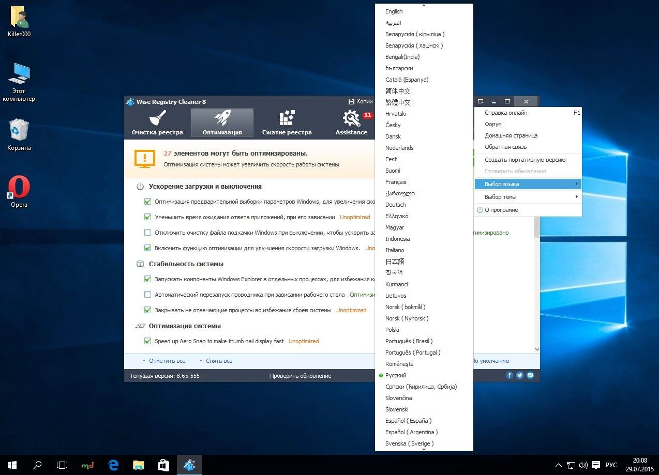Image resolution: width=659 pixels, height=475 pixels.
Task: Click Снять все link
Action: 219,361
